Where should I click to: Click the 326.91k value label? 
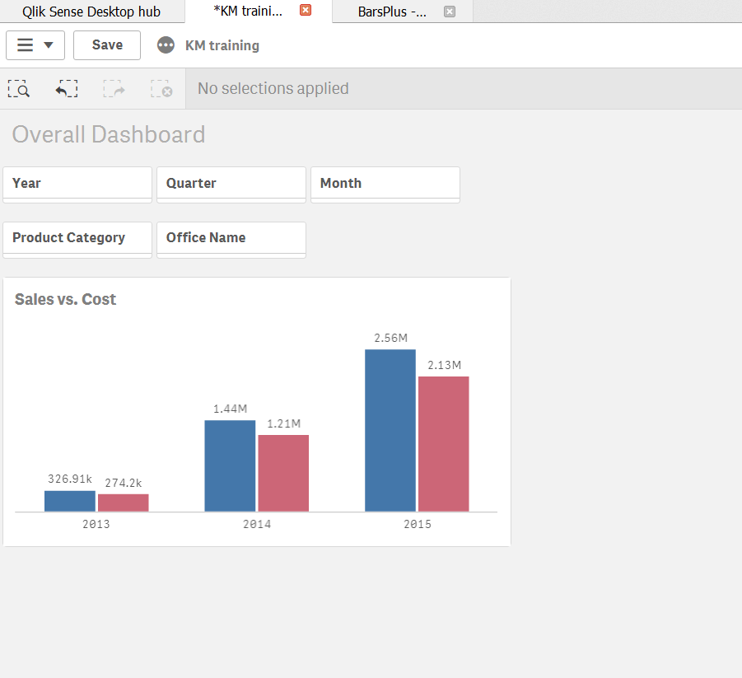coord(70,479)
